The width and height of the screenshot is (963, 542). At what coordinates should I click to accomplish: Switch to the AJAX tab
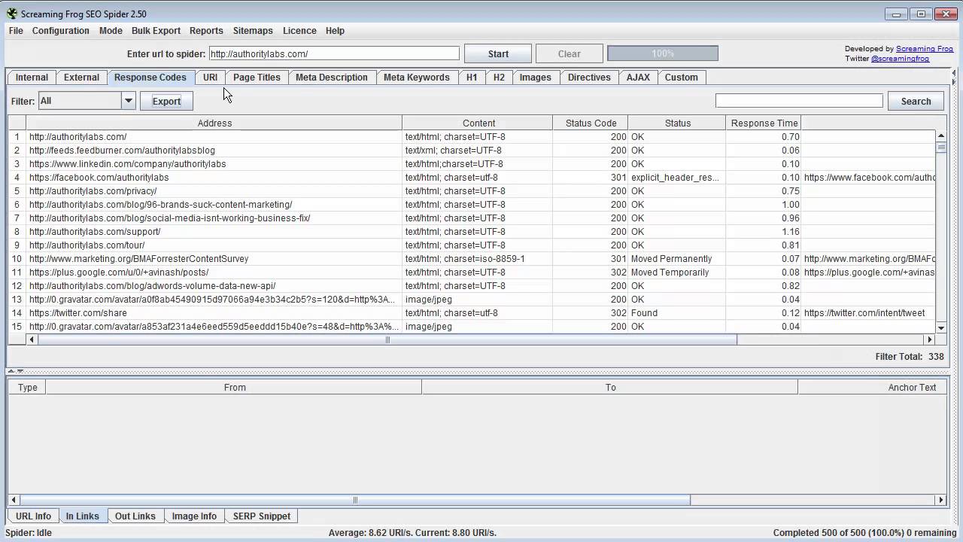638,78
